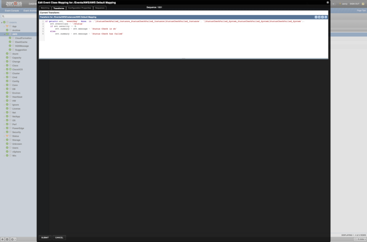This screenshot has height=242, width=367.
Task: Expand the CiscoUCS tree node
Action: (x=4, y=70)
